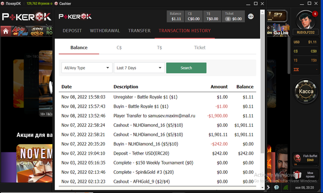Click the ноя 08, 20:20 clock display
323x193 pixels.
click(305, 187)
